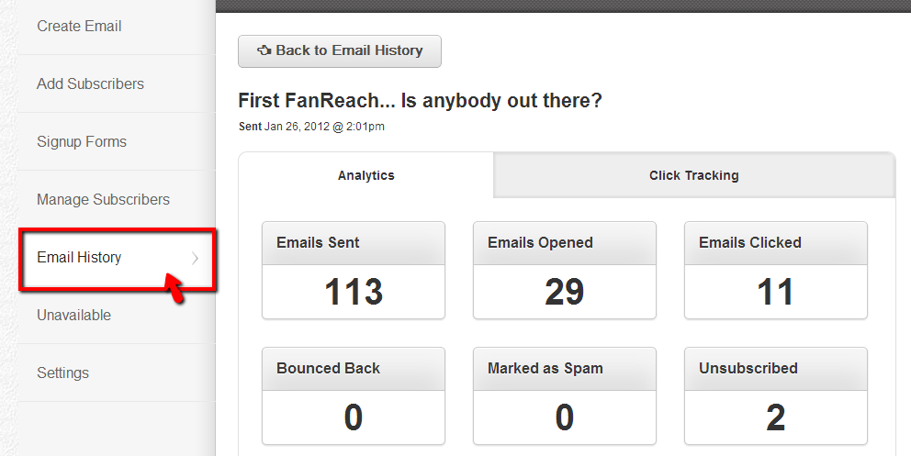This screenshot has width=911, height=456.
Task: Switch to the Analytics tab
Action: pos(366,175)
